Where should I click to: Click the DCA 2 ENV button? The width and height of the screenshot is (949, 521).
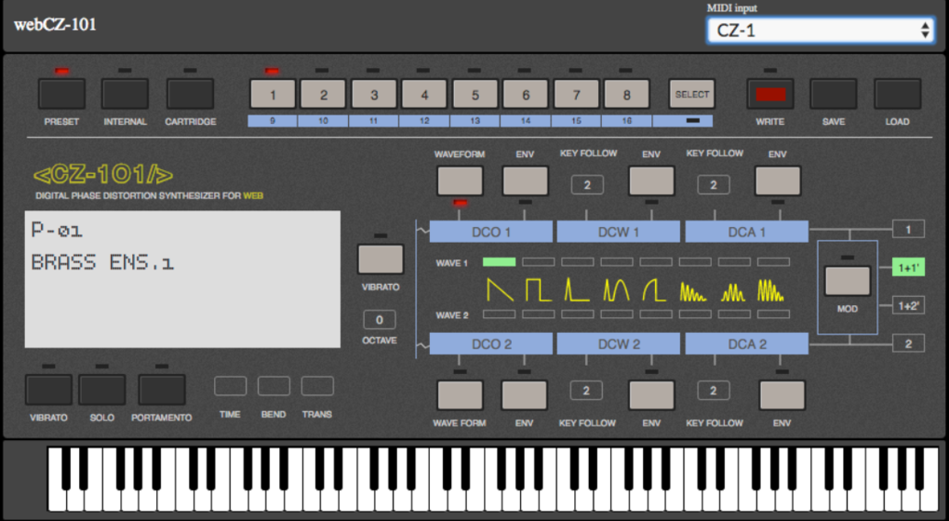pyautogui.click(x=782, y=395)
